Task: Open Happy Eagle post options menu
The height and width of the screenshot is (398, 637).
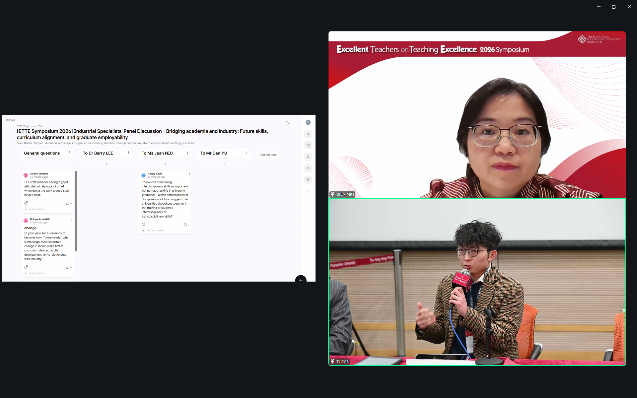Action: pyautogui.click(x=189, y=174)
